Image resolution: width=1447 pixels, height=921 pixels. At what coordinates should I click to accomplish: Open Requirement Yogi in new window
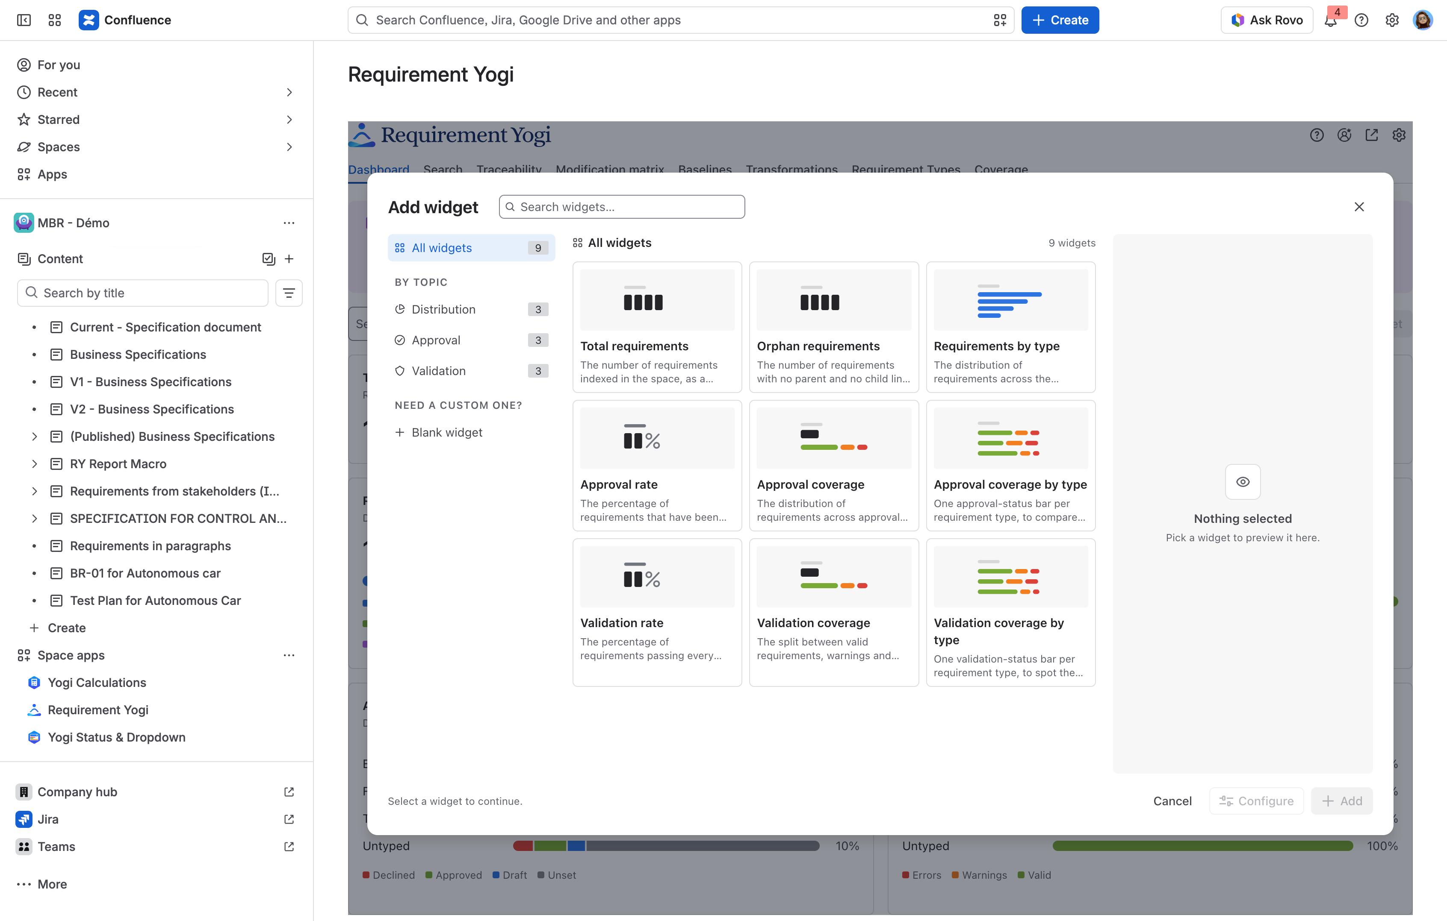[1371, 135]
